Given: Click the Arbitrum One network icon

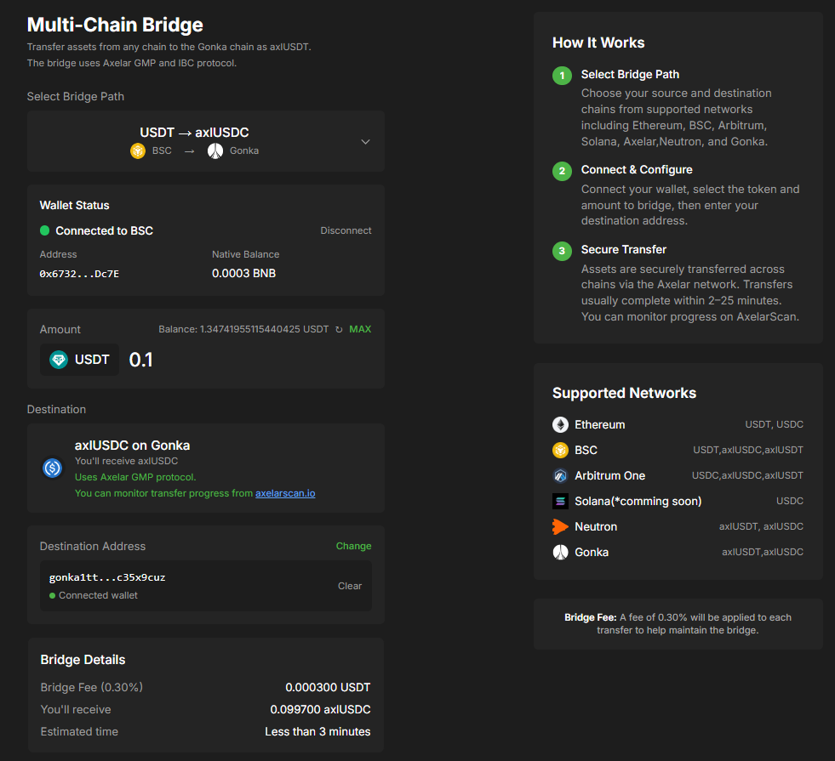Looking at the screenshot, I should 560,475.
